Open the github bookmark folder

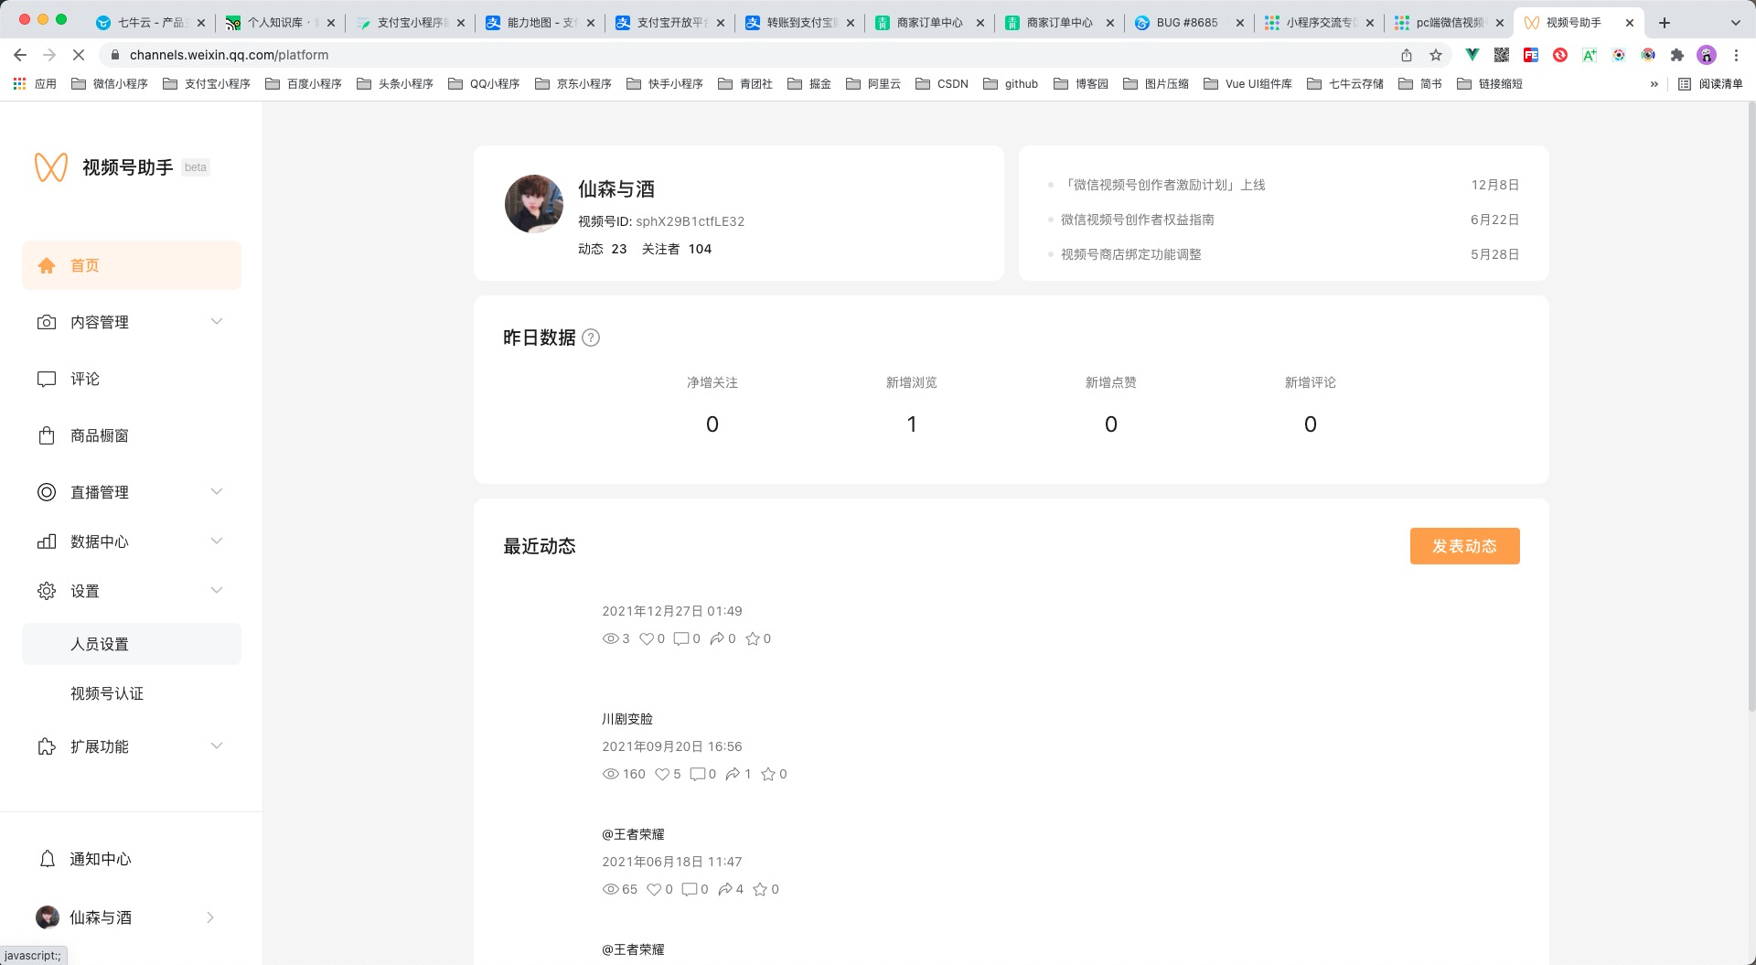tap(1011, 83)
